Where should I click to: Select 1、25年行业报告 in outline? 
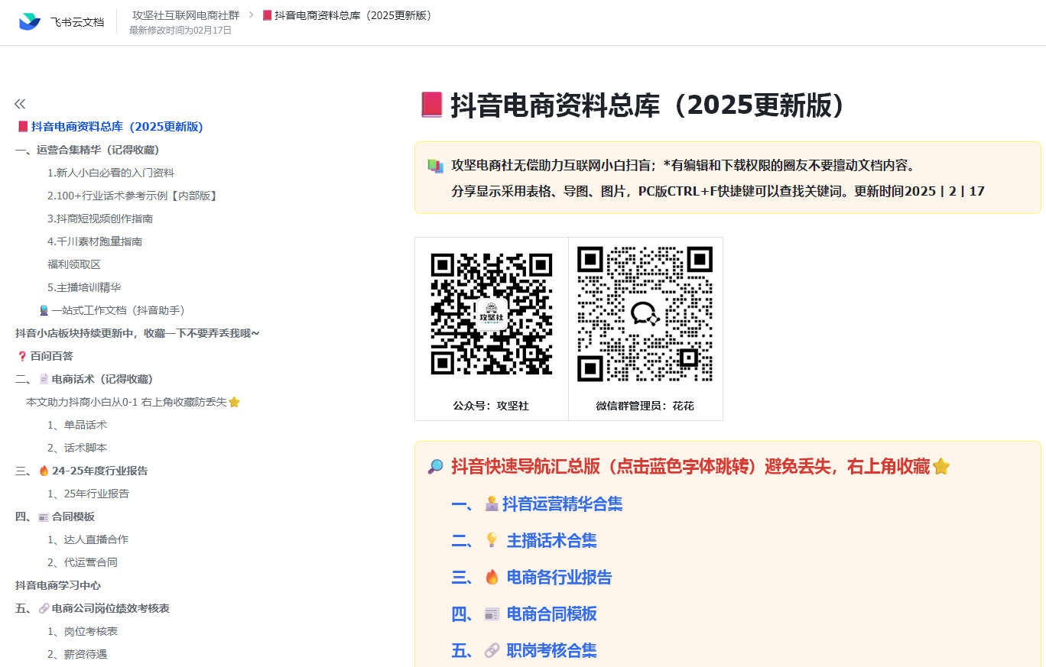(x=89, y=494)
